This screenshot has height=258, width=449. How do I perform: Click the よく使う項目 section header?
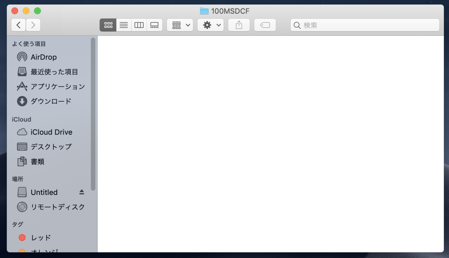point(29,44)
